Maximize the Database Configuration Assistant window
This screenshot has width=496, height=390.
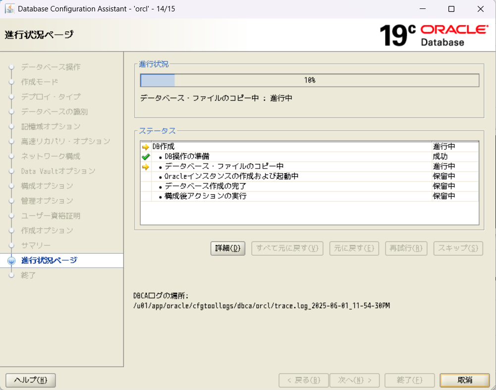click(451, 9)
